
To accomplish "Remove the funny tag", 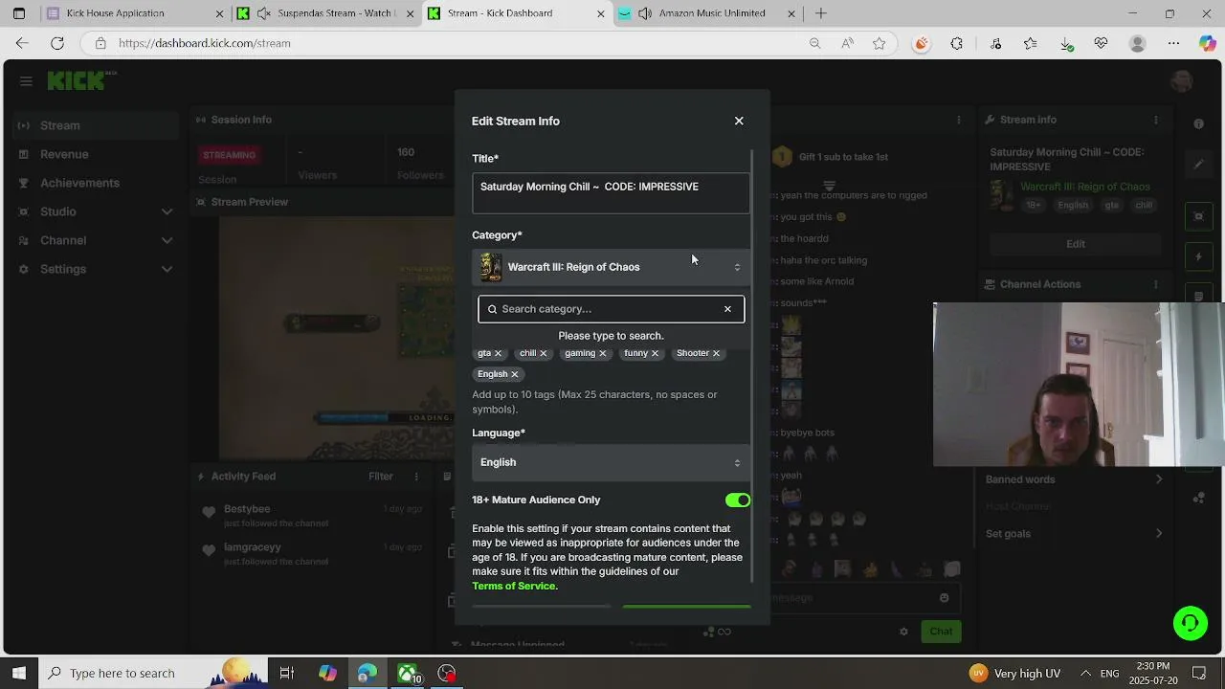I will click(655, 353).
